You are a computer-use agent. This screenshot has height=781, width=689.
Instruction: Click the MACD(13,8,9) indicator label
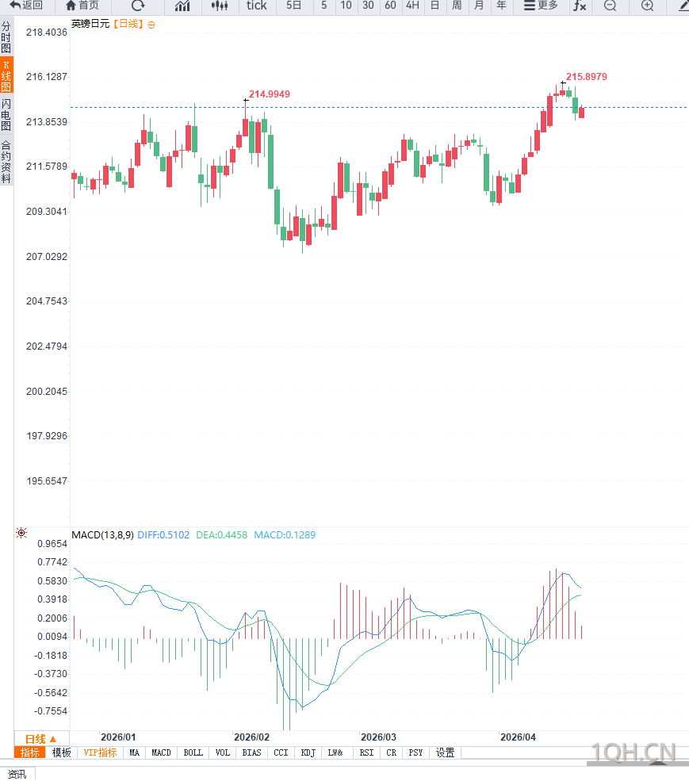point(102,535)
